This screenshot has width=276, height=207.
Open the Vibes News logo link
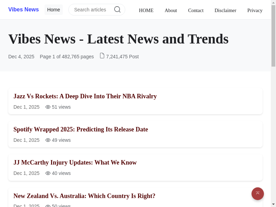pos(23,10)
